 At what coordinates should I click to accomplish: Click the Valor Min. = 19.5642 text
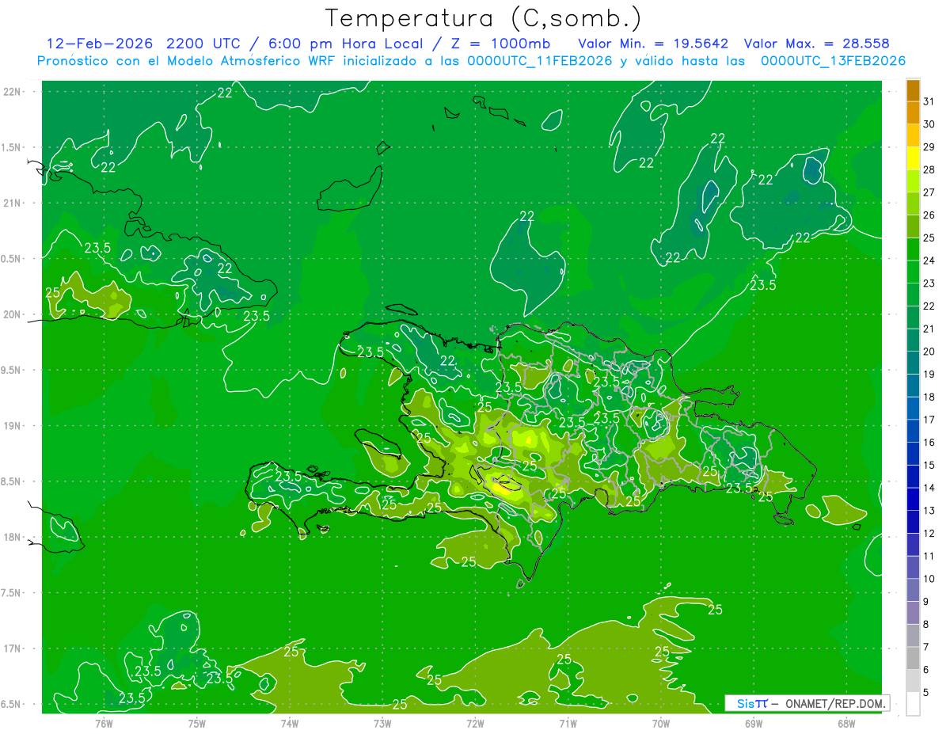coord(653,44)
